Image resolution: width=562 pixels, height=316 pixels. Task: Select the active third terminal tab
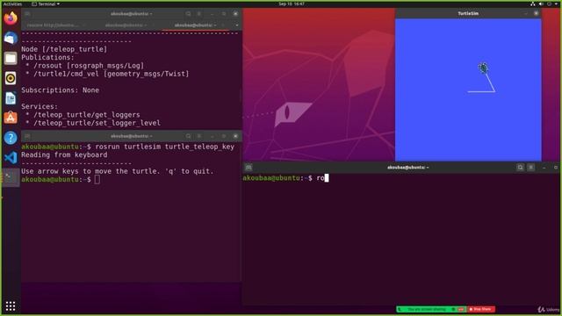(195, 25)
